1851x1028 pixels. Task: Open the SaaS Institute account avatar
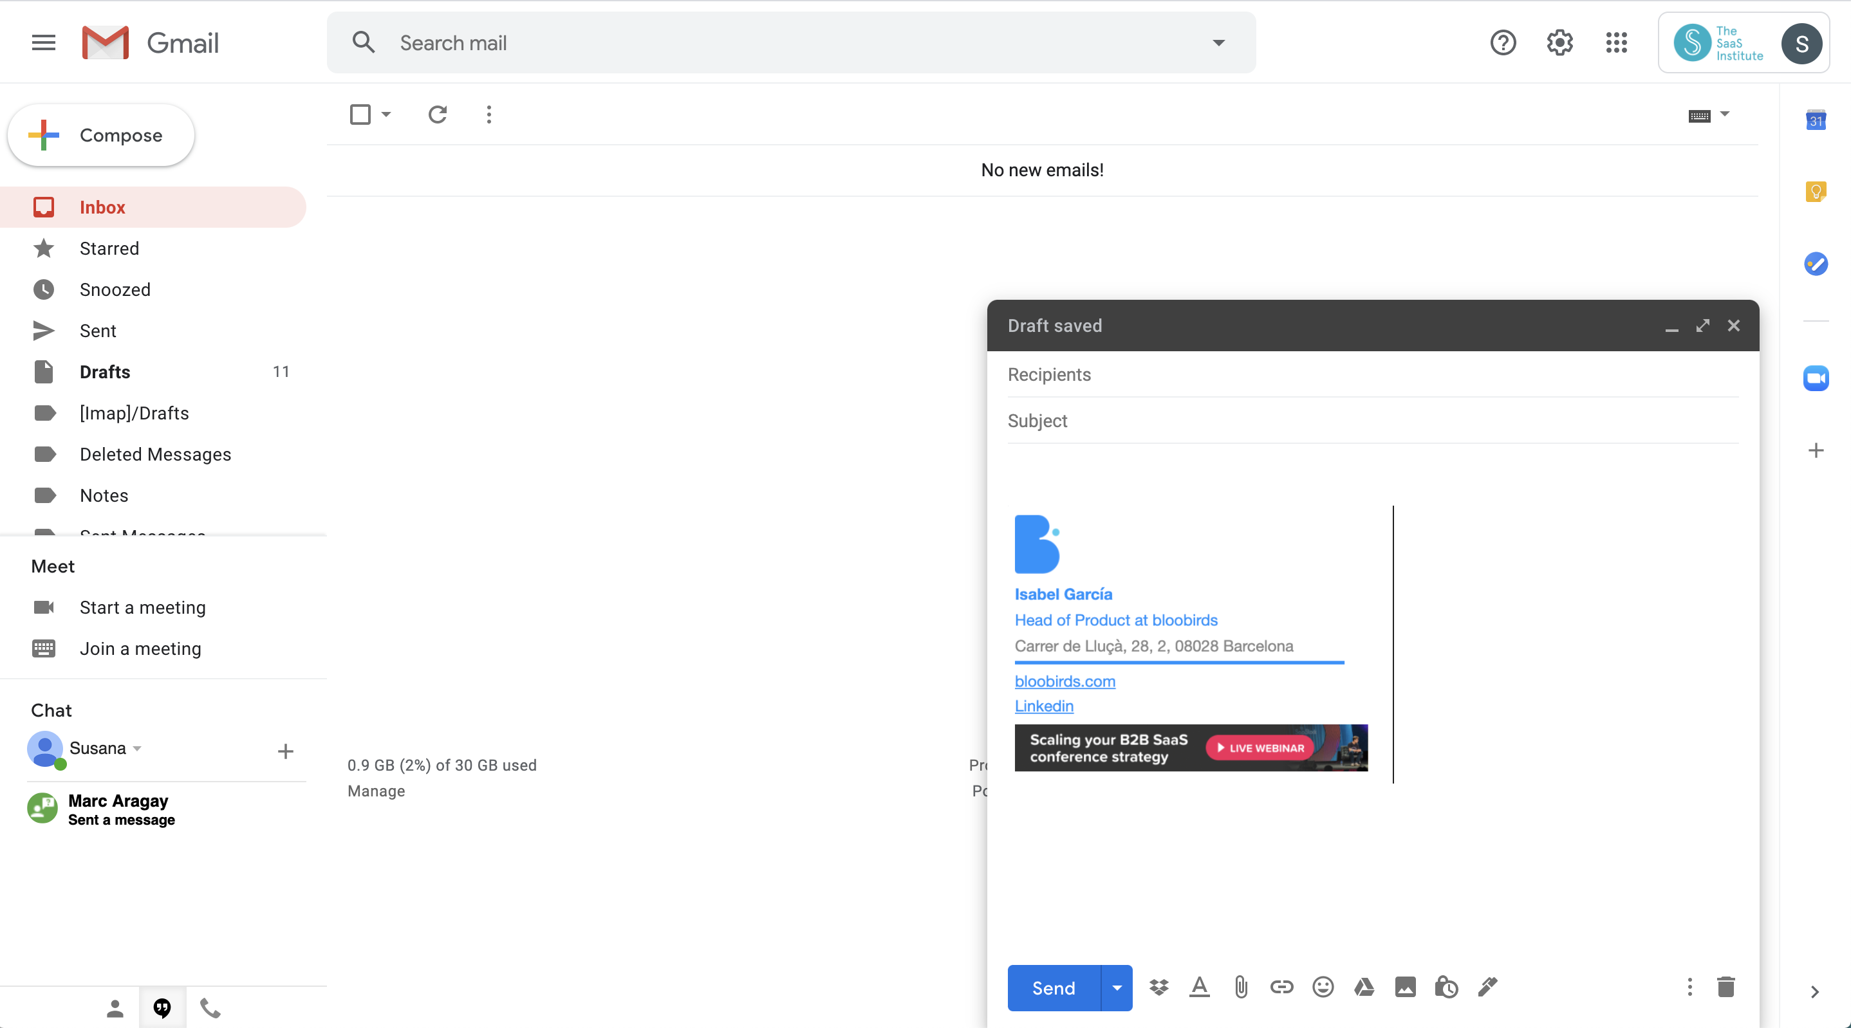point(1801,43)
